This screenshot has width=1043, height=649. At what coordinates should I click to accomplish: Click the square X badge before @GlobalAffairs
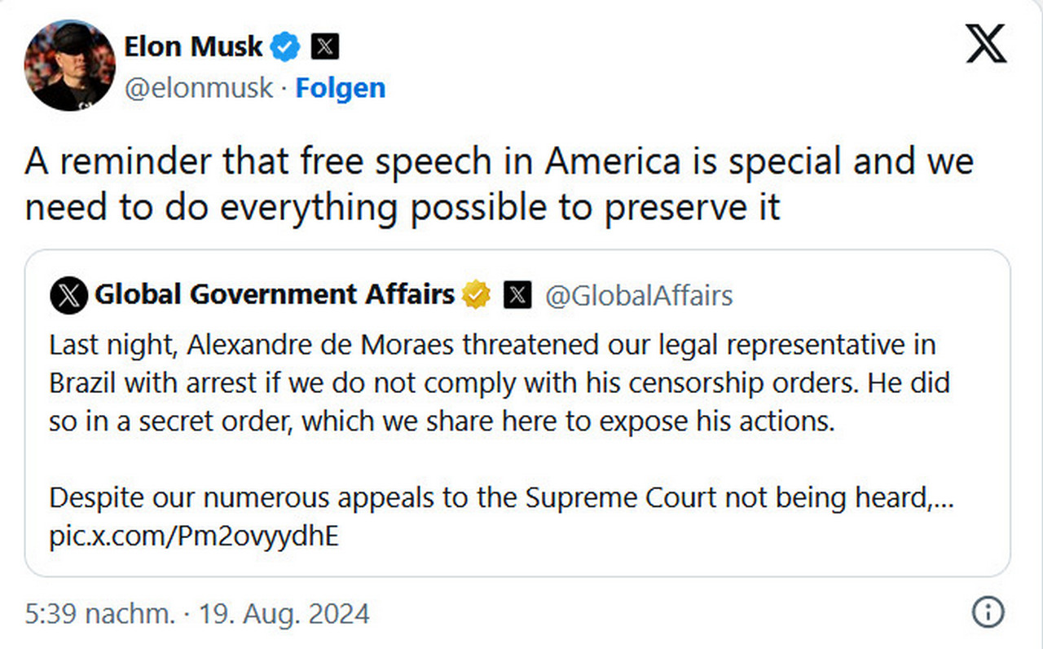click(x=517, y=295)
